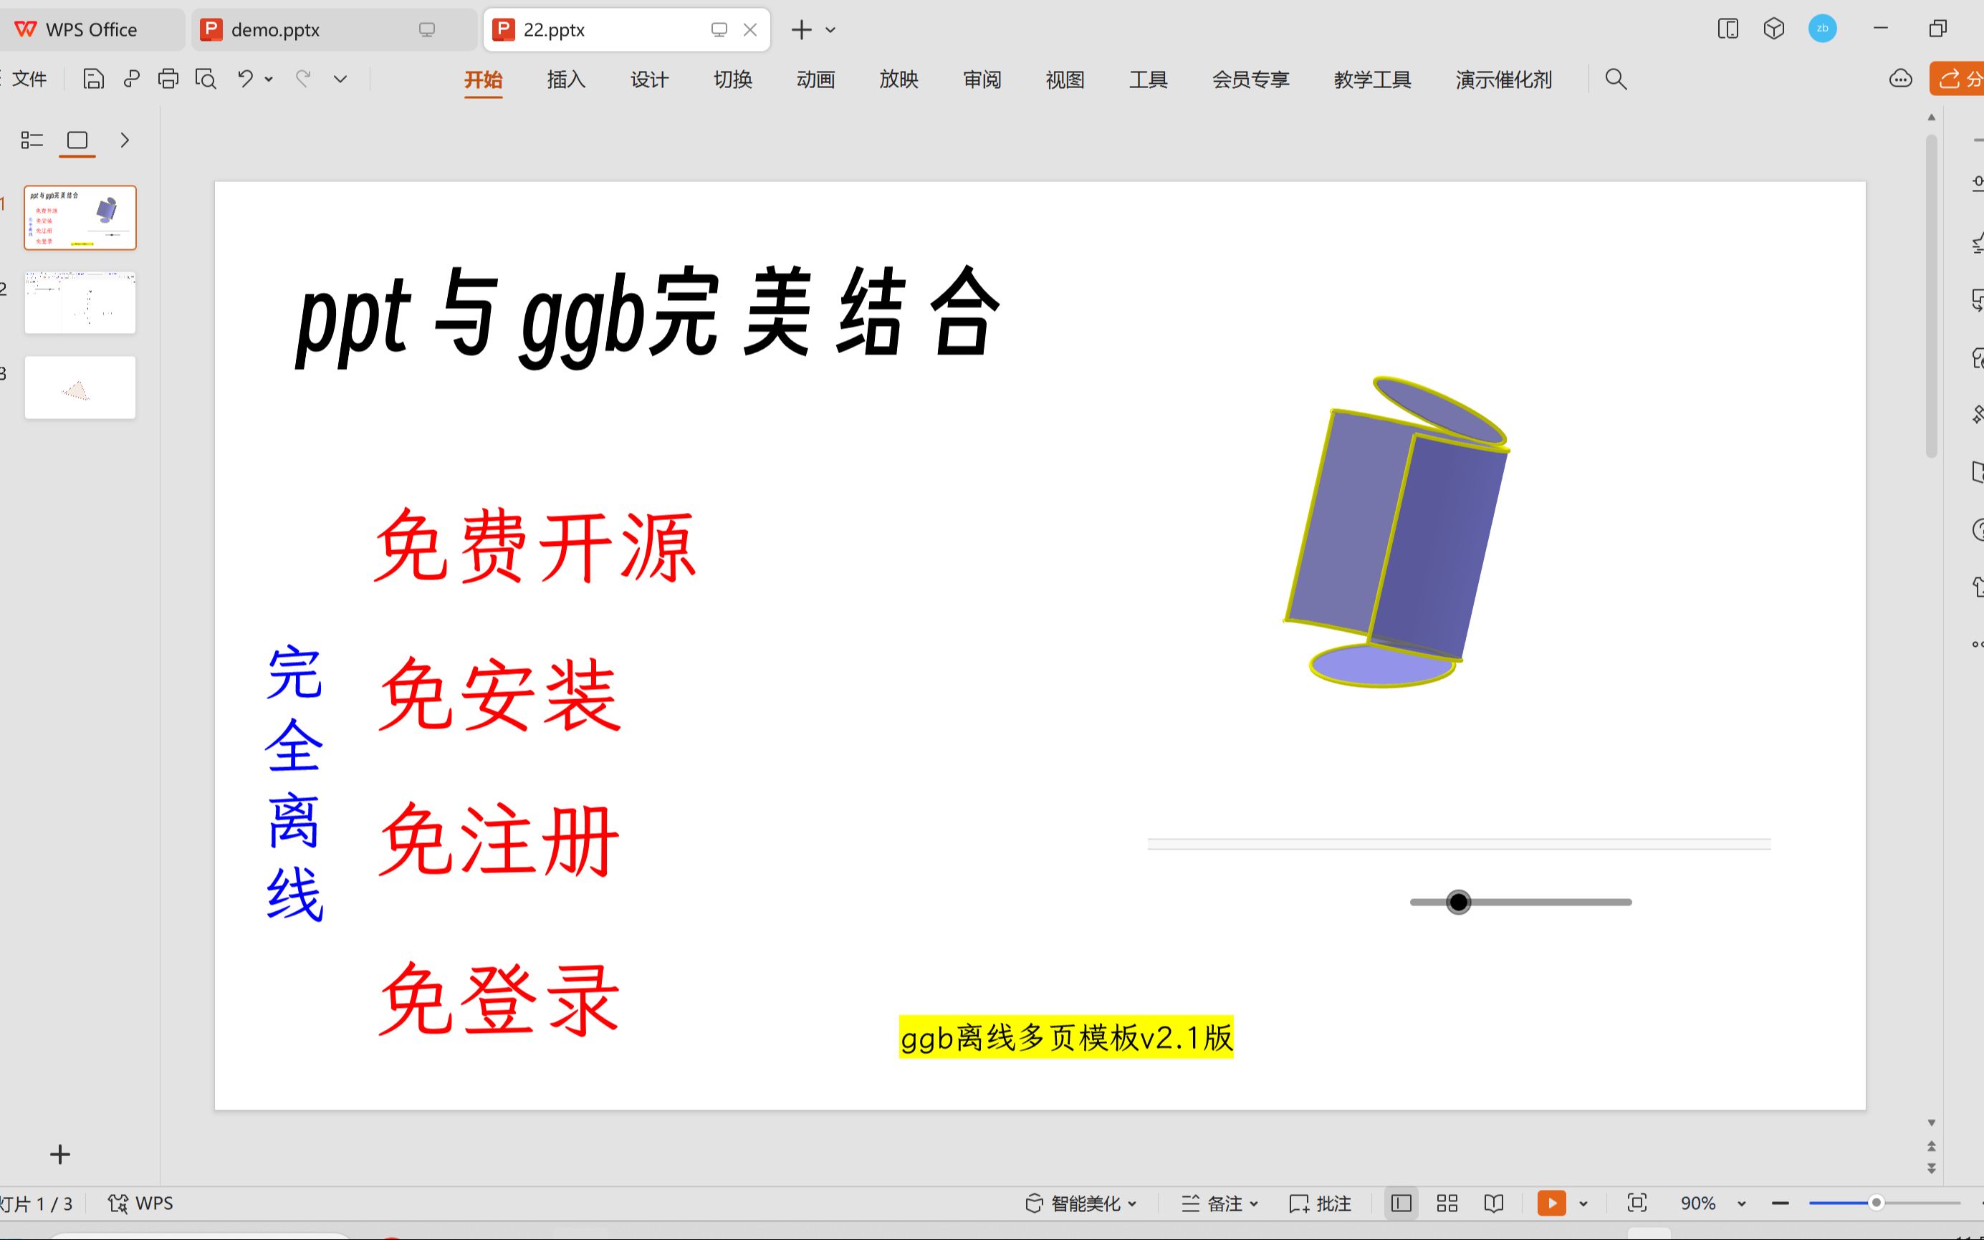Open the 切换 ribbon tab
Image resolution: width=1984 pixels, height=1240 pixels.
pos(732,80)
